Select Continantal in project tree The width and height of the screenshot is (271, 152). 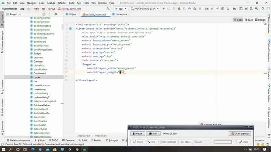(x=40, y=73)
